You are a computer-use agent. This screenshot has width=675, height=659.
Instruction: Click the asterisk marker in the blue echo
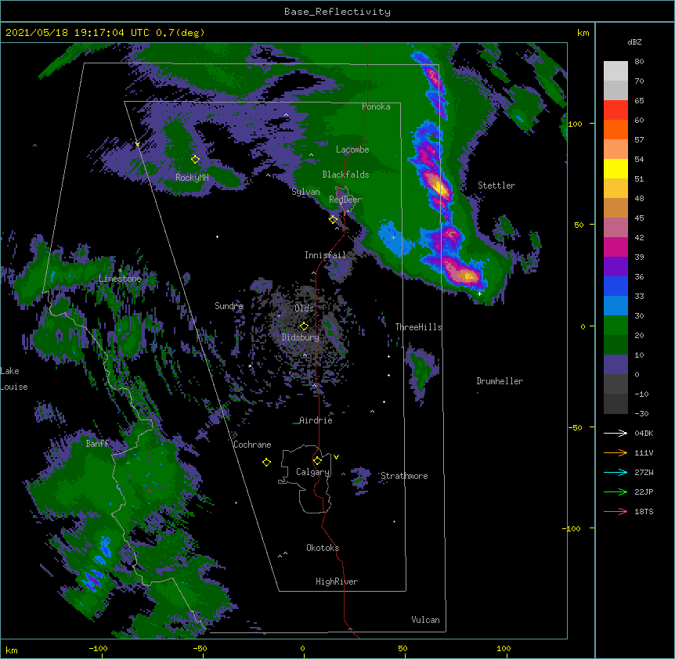click(x=393, y=237)
